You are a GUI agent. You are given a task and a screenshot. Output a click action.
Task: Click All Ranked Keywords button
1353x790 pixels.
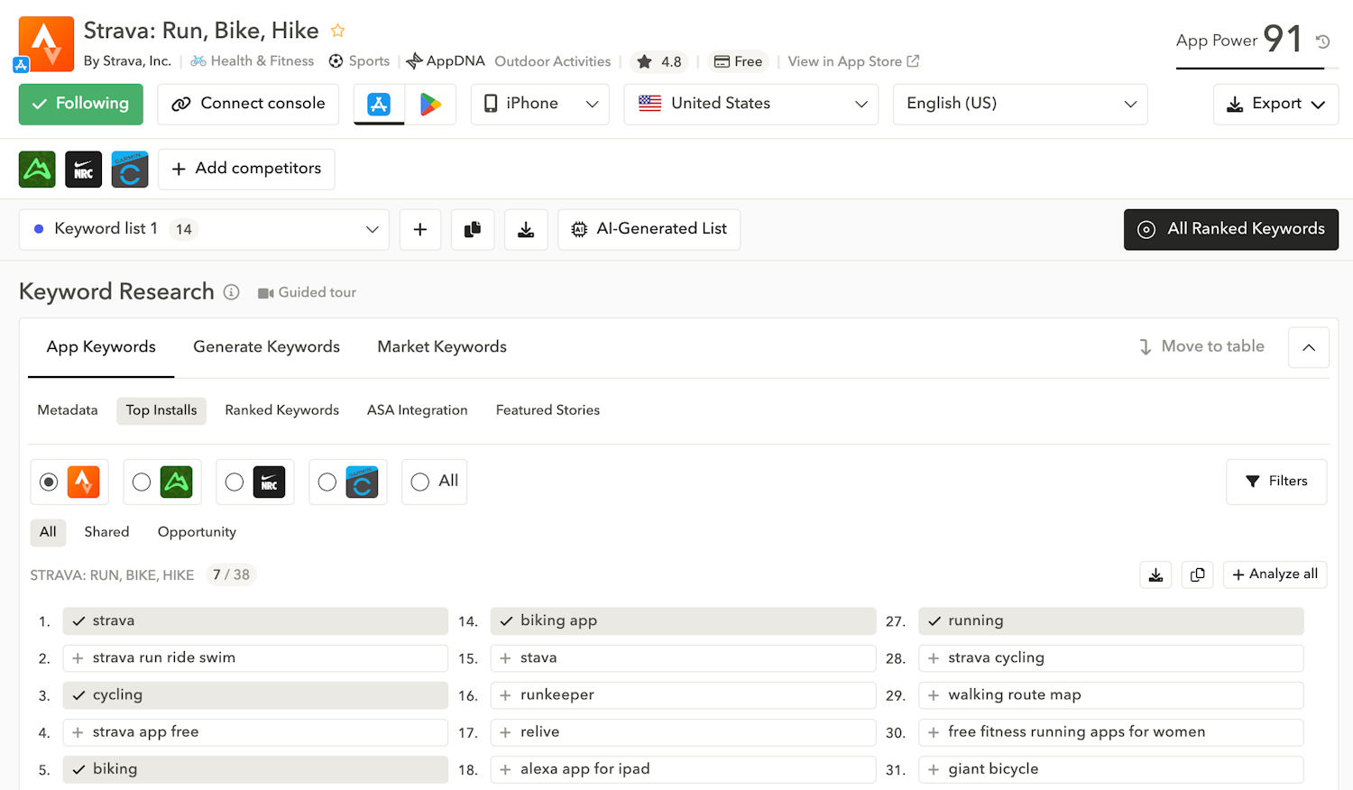(1231, 230)
